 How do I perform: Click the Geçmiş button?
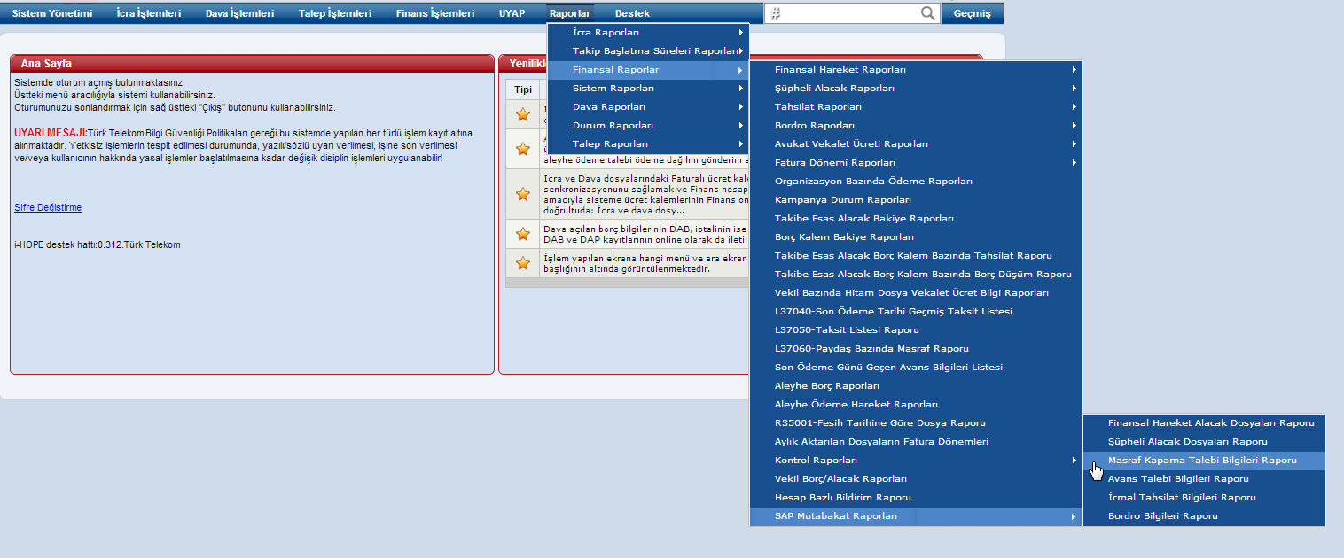[973, 13]
